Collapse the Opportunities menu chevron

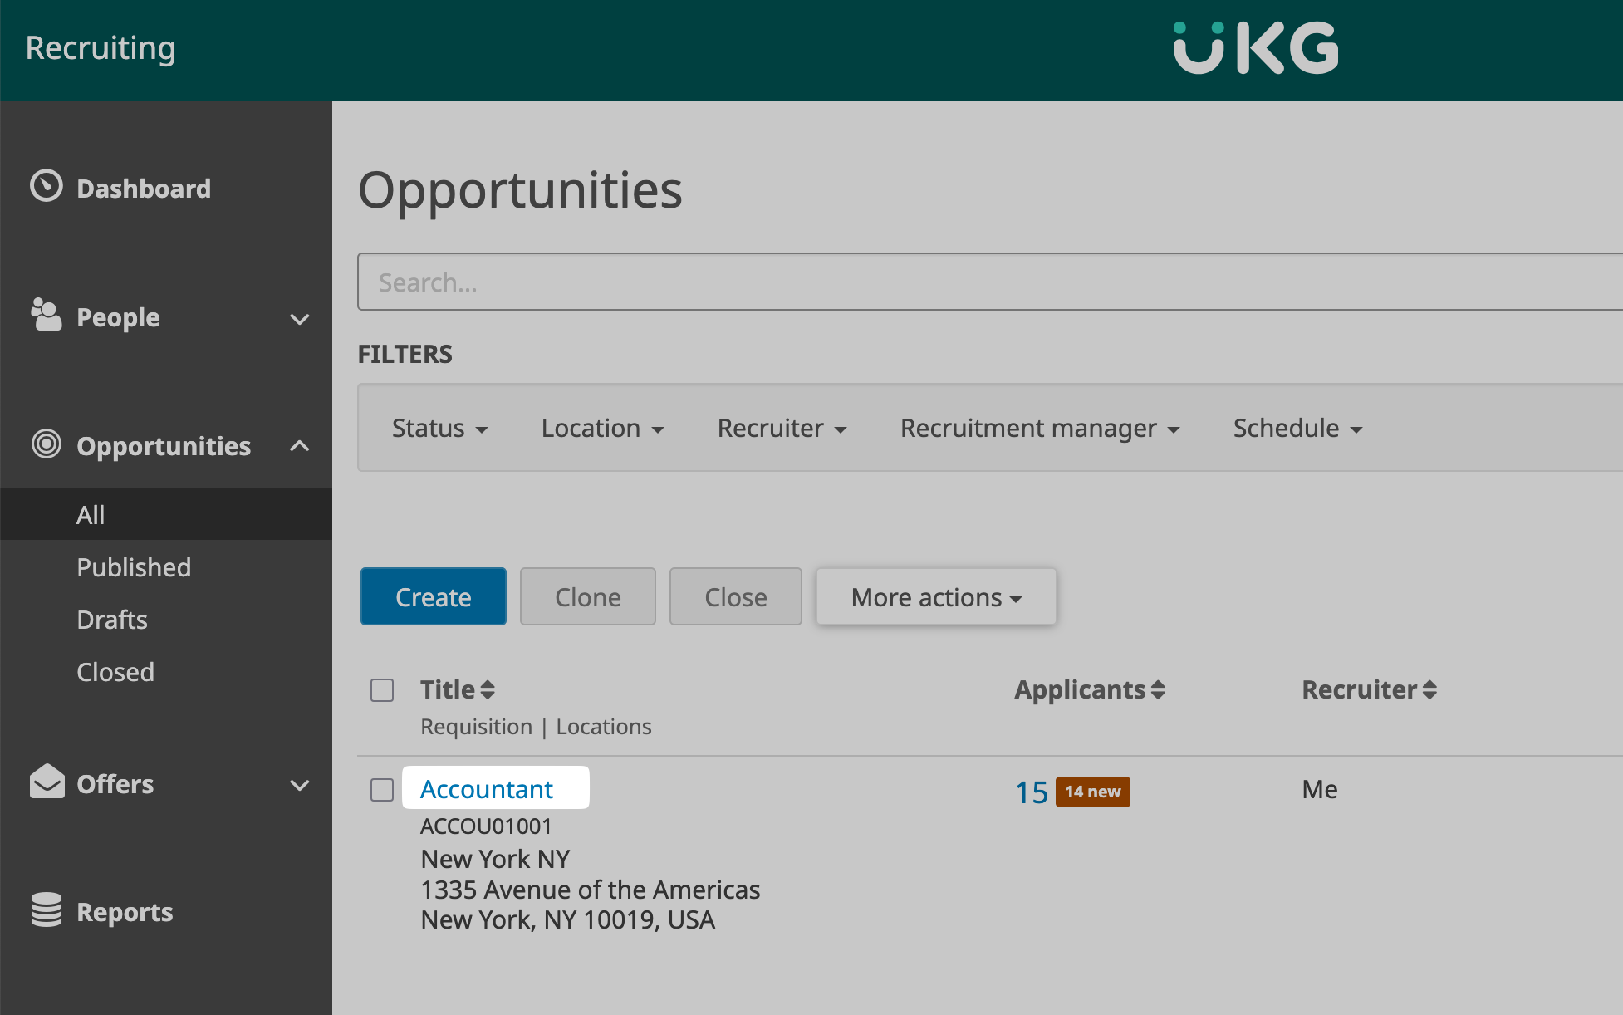(x=300, y=446)
